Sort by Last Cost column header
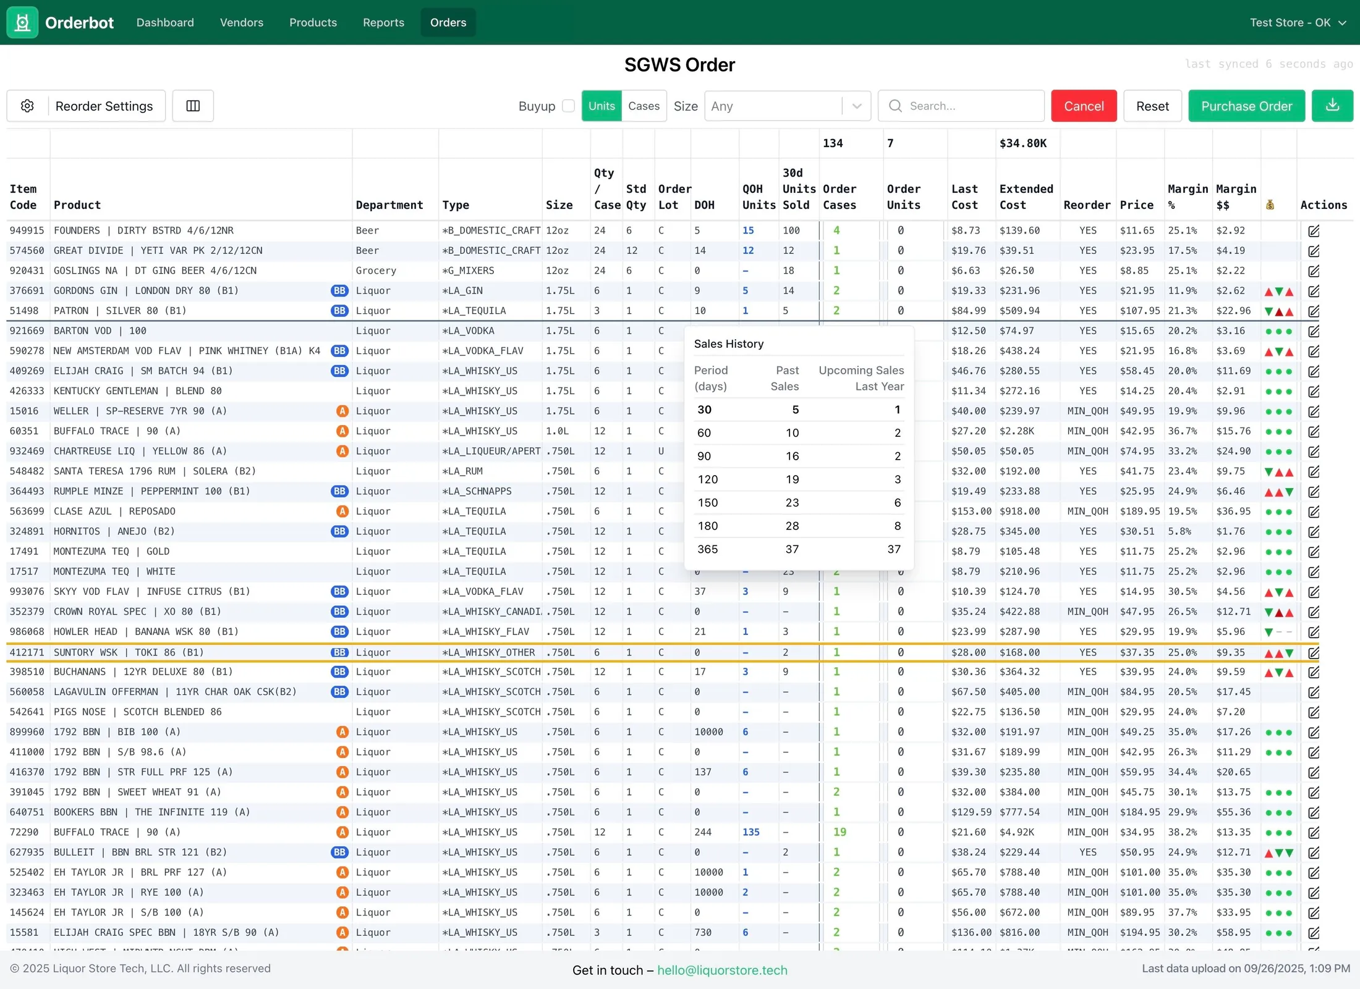Viewport: 1360px width, 989px height. pos(964,197)
